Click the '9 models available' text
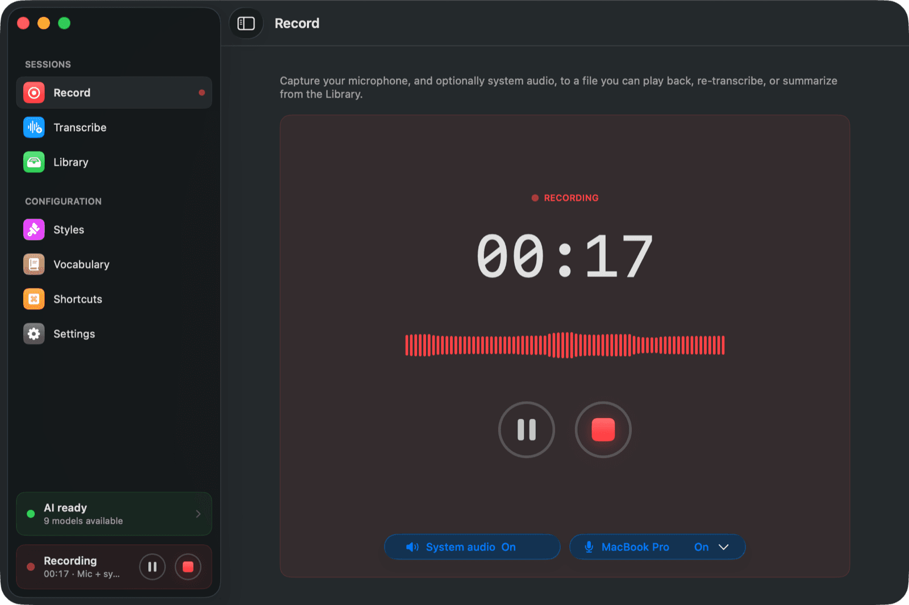Viewport: 909px width, 605px height. [x=84, y=521]
